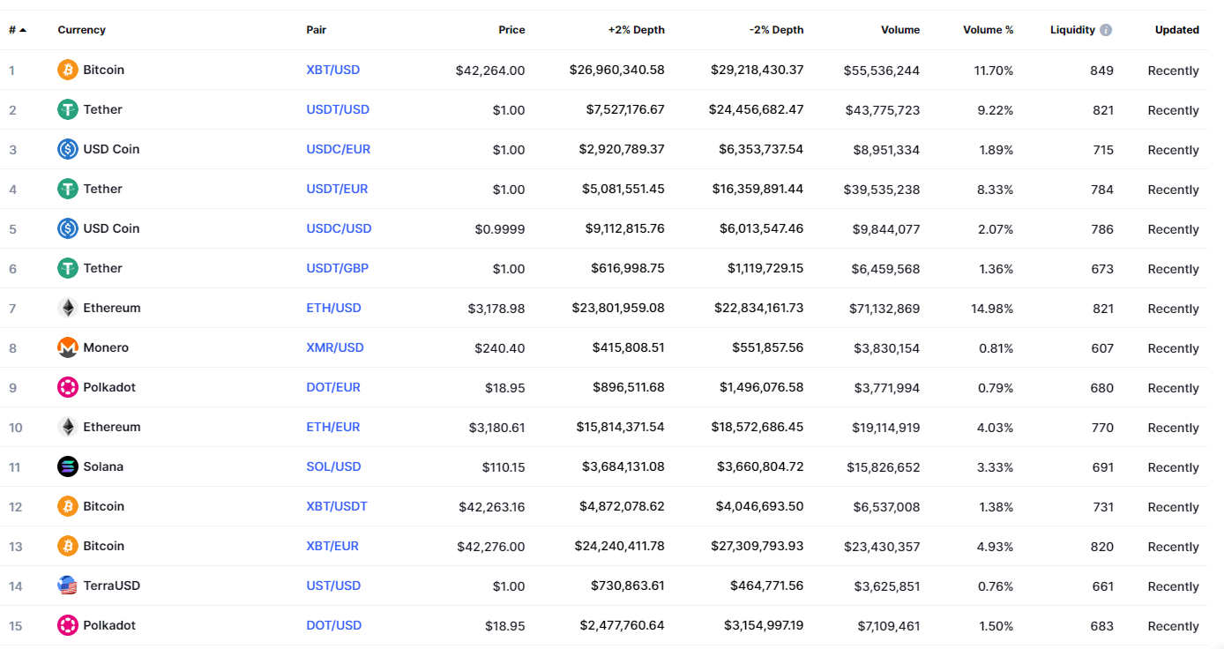Open the XBT/USD pair link
This screenshot has width=1224, height=649.
(x=333, y=70)
